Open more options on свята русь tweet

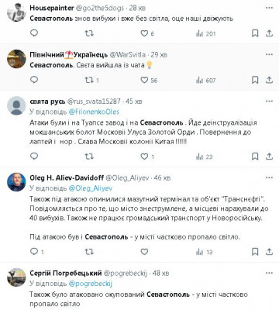point(269,102)
